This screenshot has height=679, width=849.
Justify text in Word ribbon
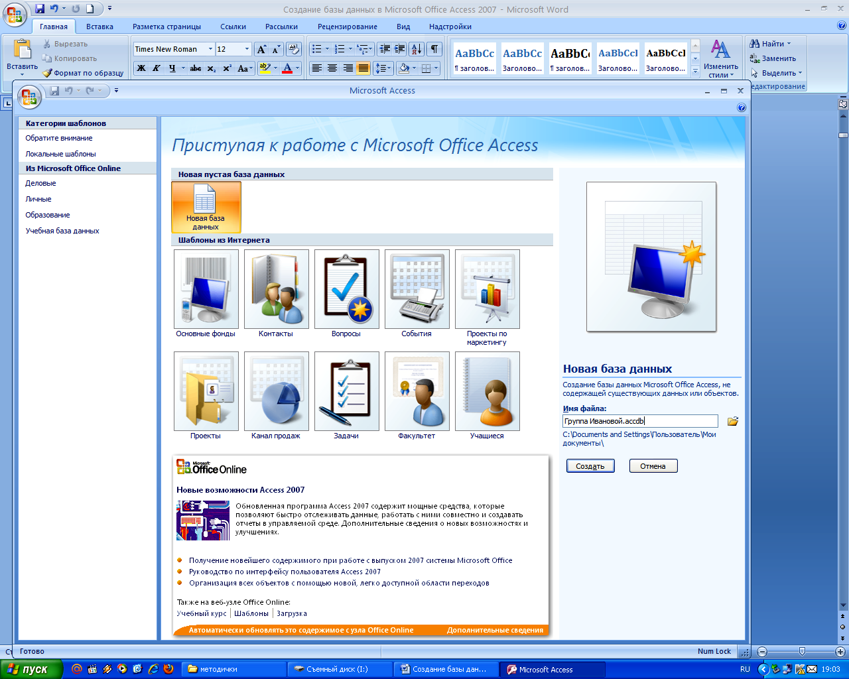point(363,68)
